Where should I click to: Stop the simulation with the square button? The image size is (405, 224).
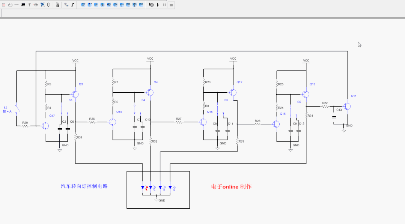tap(171, 5)
